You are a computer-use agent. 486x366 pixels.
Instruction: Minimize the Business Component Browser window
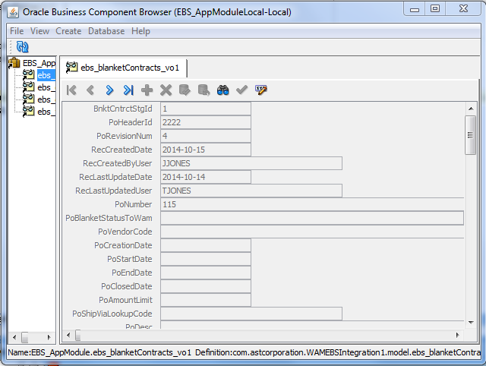click(415, 9)
